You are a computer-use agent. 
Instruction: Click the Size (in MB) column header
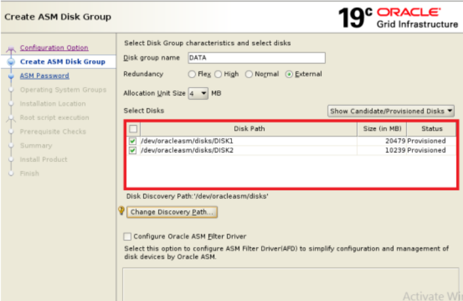click(382, 129)
